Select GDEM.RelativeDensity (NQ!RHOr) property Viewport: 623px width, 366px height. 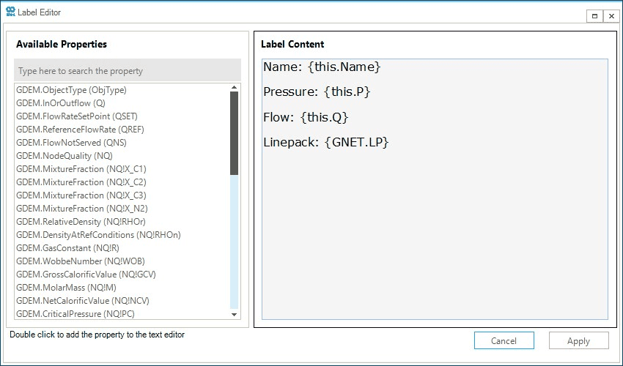81,222
